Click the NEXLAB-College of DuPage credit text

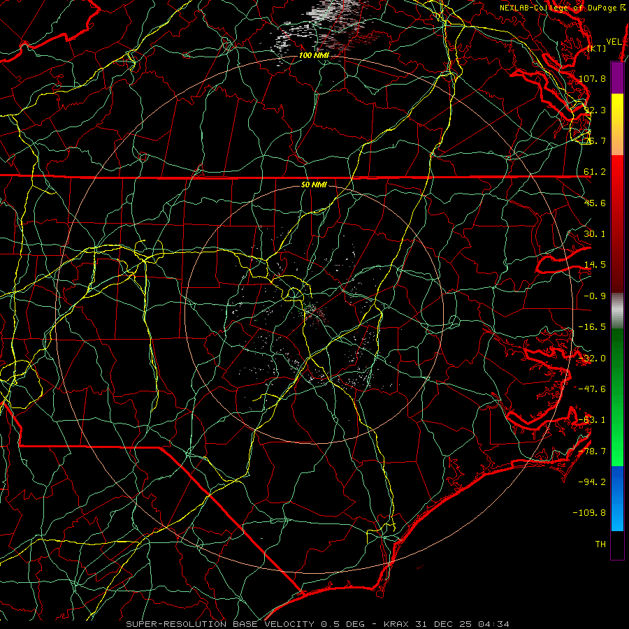click(558, 8)
